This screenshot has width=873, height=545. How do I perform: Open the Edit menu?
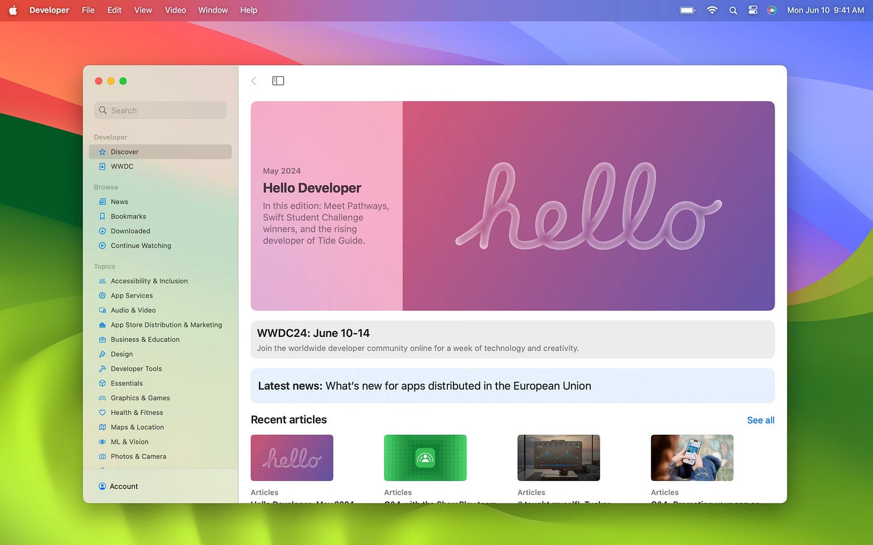(115, 10)
